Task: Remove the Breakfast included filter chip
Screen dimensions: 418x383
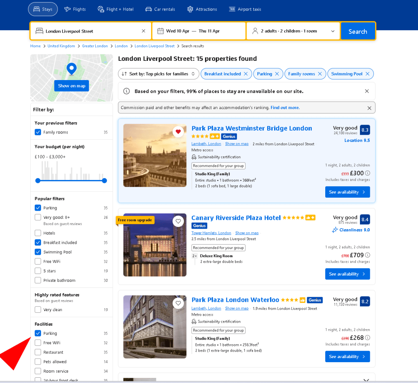Action: pyautogui.click(x=246, y=74)
